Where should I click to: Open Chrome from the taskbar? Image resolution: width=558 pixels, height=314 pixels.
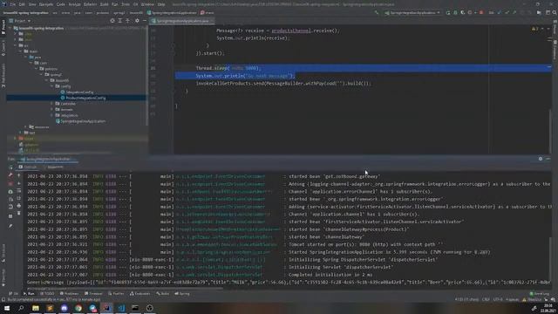(78, 308)
